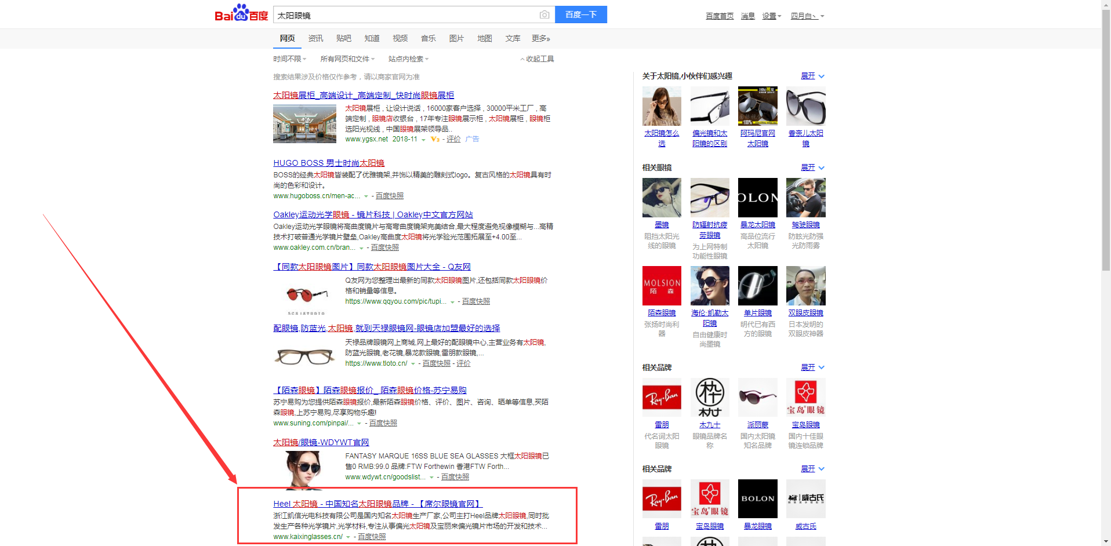Open the HUGO BOSS 男士时尚太阳镜 result
This screenshot has width=1111, height=546.
tap(329, 163)
